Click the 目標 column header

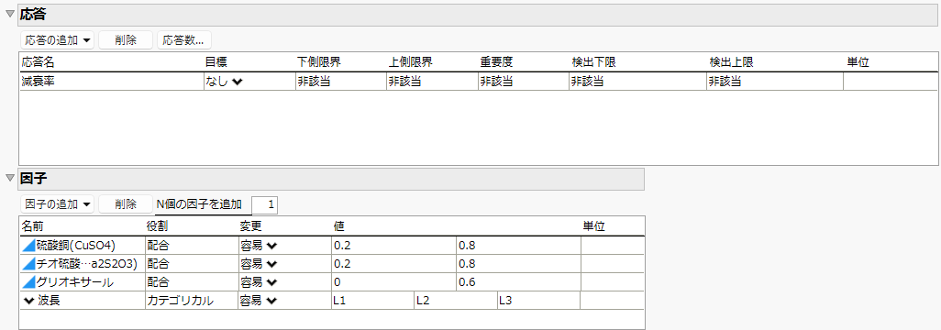coord(216,61)
